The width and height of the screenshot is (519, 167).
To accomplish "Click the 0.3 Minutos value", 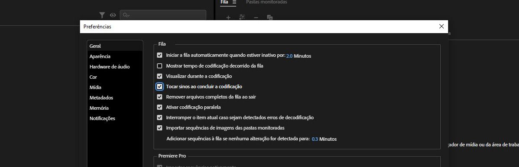I will [x=315, y=139].
